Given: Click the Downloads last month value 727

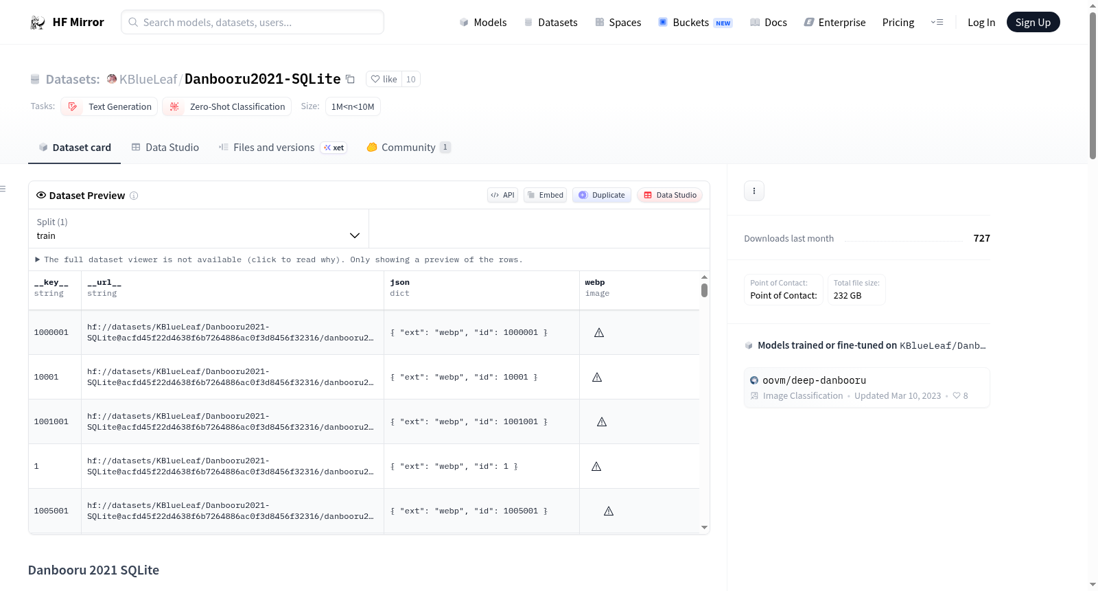Looking at the screenshot, I should coord(981,238).
